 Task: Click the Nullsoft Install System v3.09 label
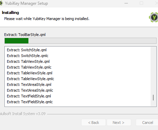coord(23,114)
